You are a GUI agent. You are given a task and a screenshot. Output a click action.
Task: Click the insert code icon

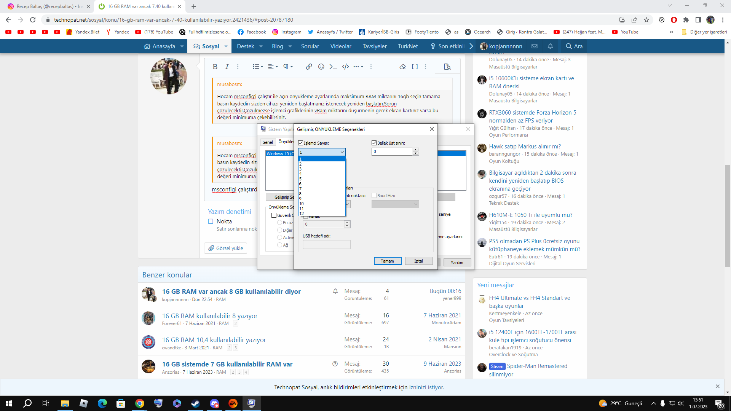point(345,67)
